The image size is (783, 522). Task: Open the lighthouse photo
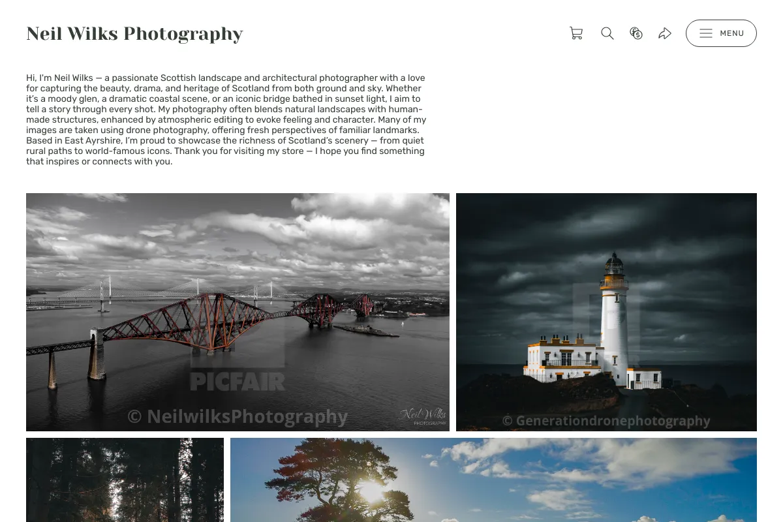tap(606, 312)
